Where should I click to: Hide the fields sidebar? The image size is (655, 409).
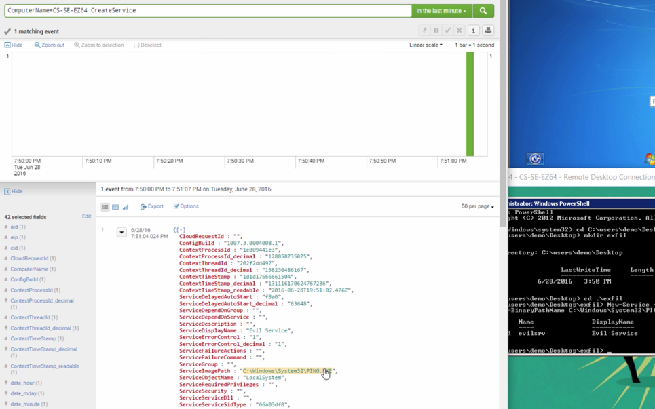pos(14,191)
